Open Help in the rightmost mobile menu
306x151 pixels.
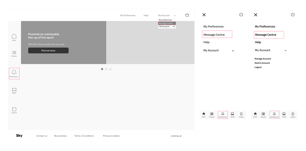tap(258, 42)
